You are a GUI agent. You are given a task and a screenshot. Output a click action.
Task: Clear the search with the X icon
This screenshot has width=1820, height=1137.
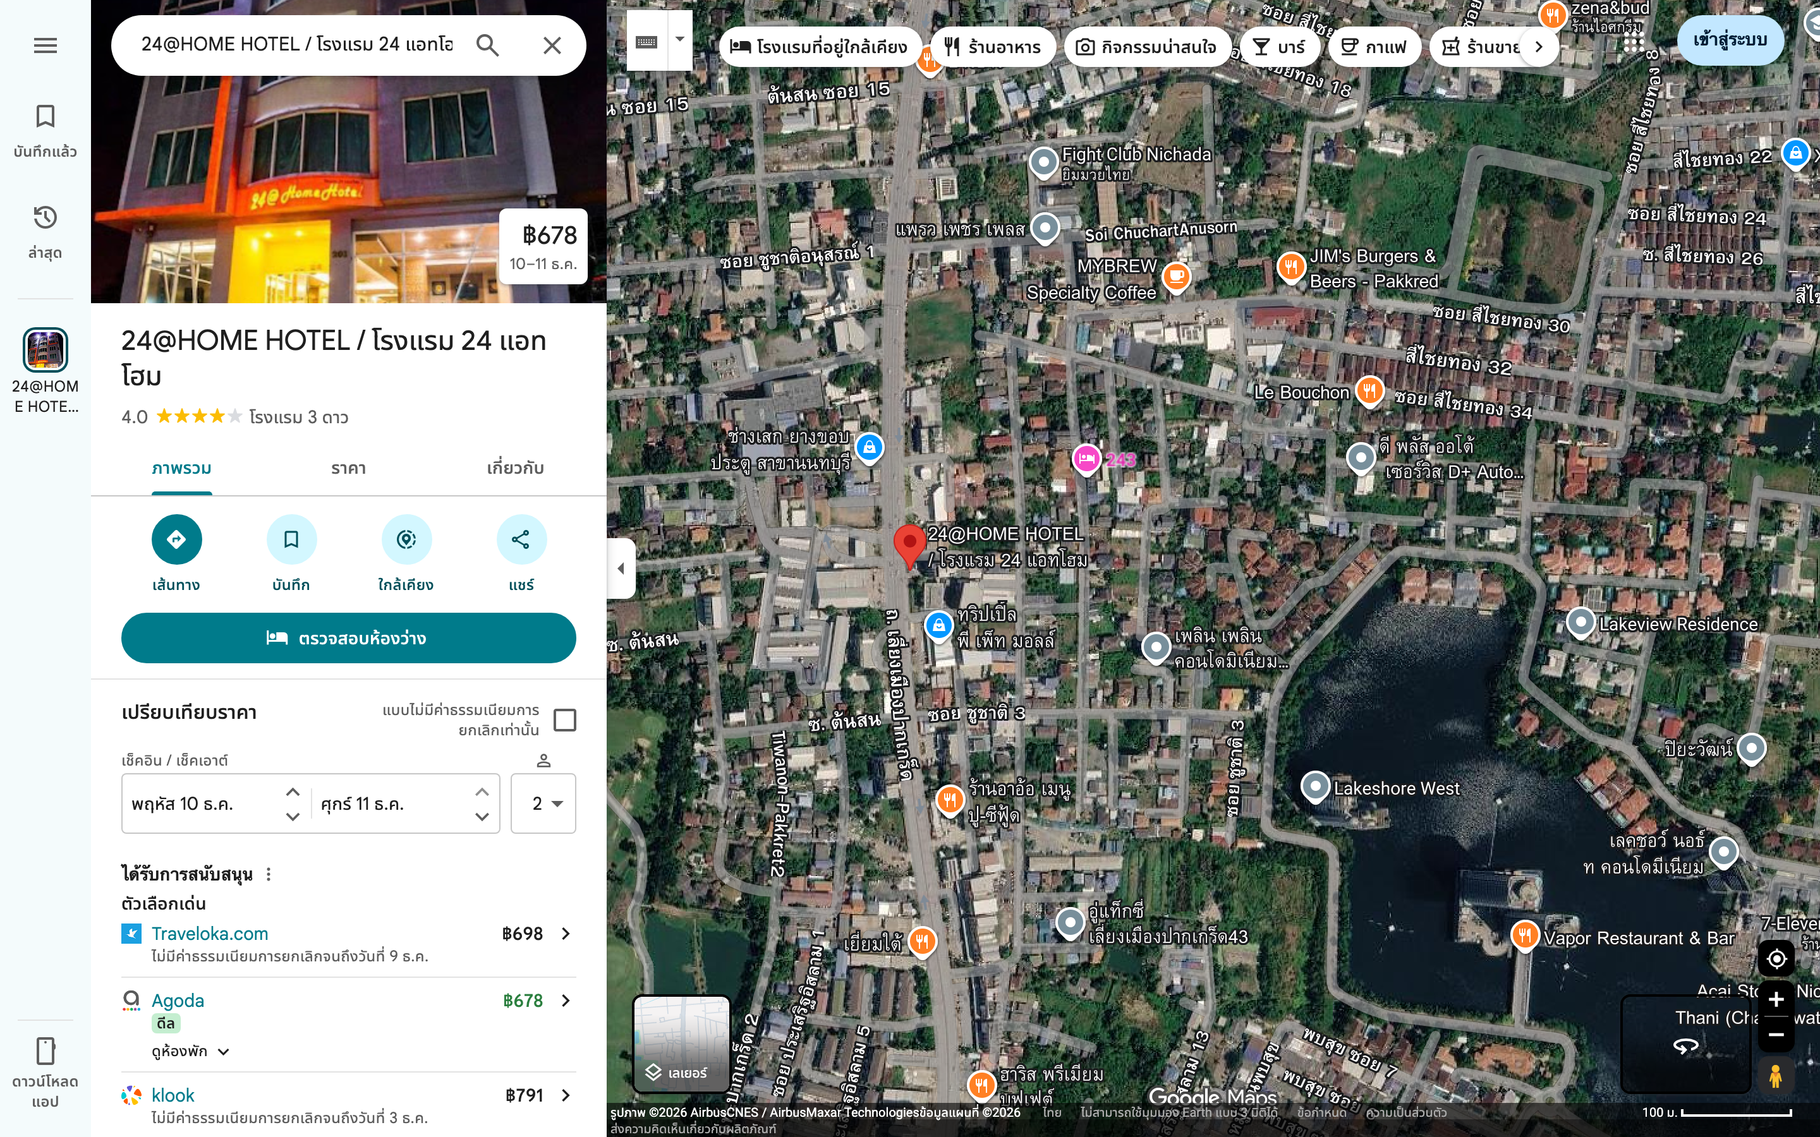552,45
